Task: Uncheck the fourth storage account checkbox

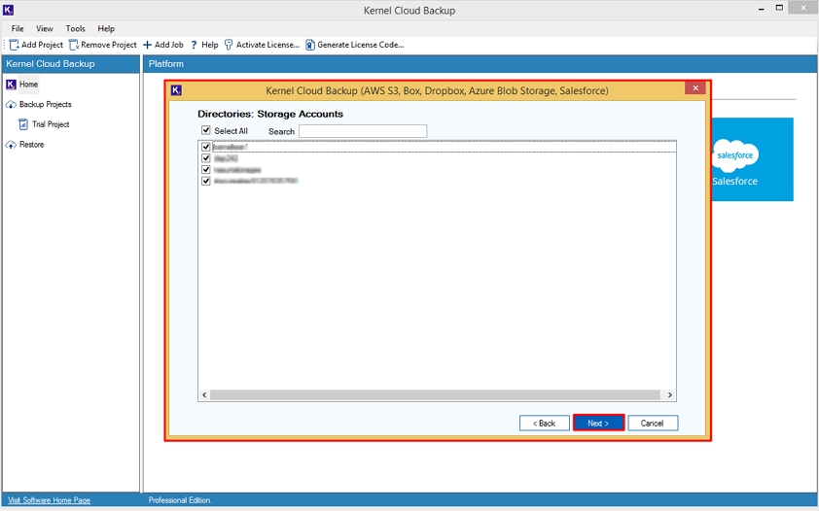Action: tap(206, 181)
